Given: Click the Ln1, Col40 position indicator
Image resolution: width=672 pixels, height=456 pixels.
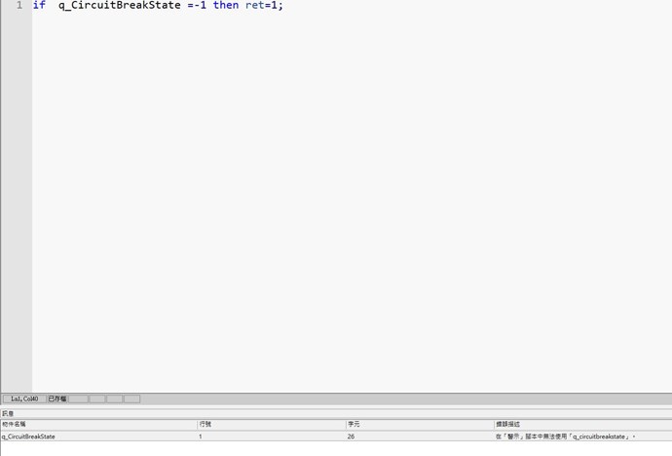Looking at the screenshot, I should click(x=24, y=399).
